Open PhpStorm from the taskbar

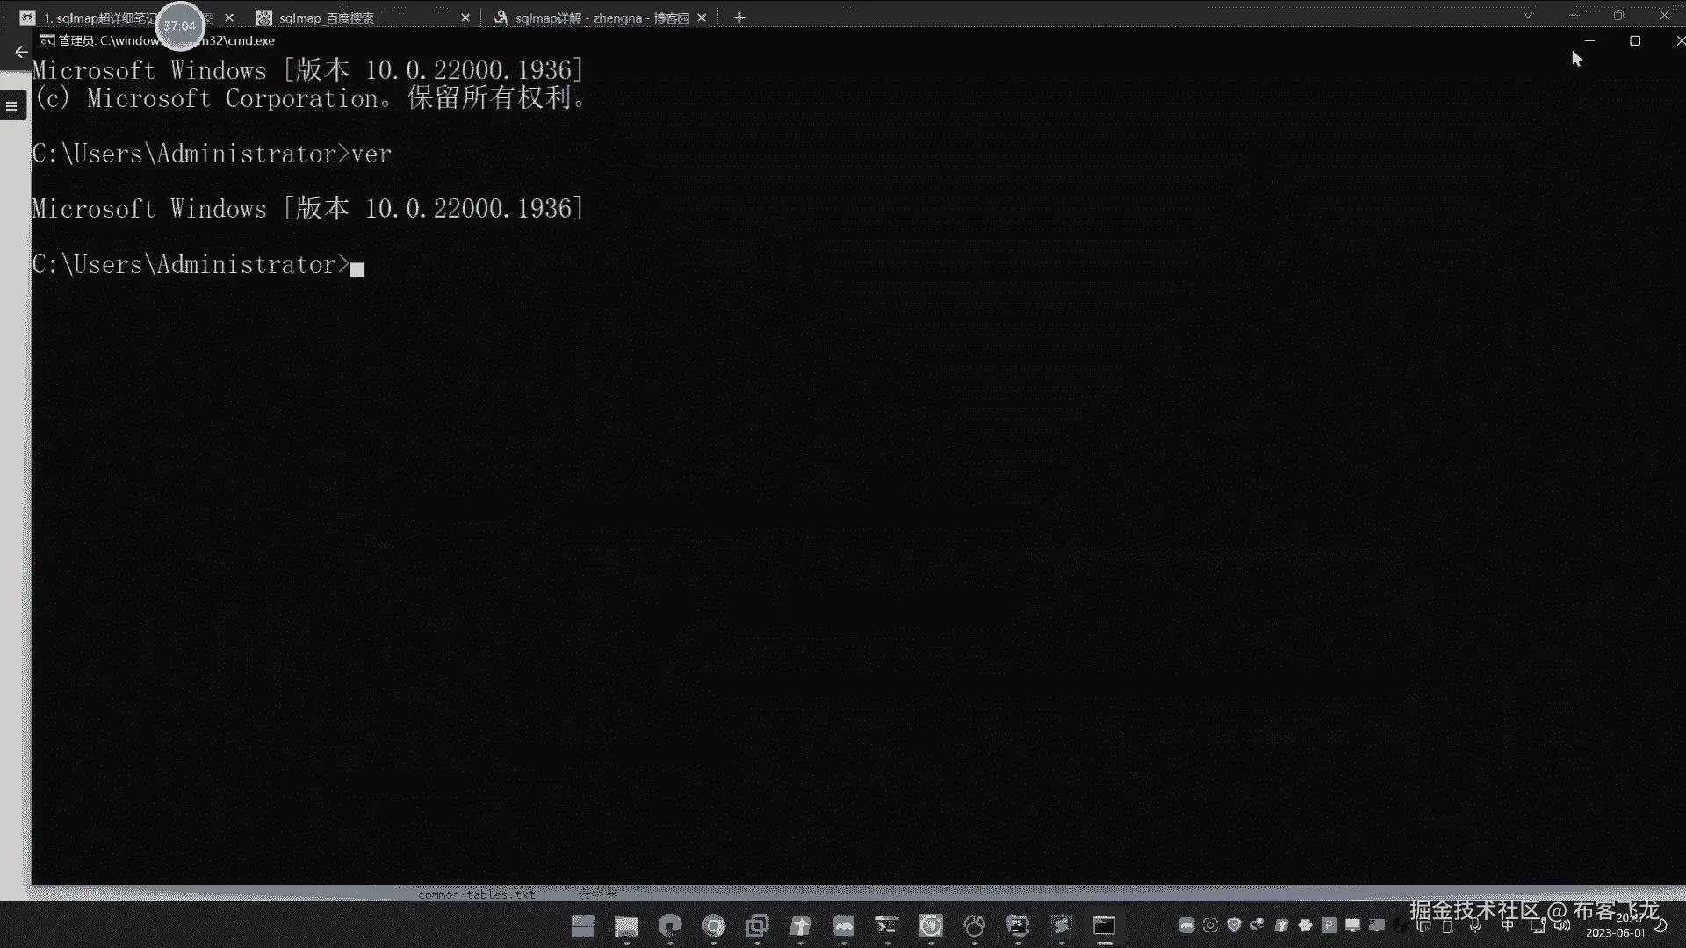[x=1018, y=926]
